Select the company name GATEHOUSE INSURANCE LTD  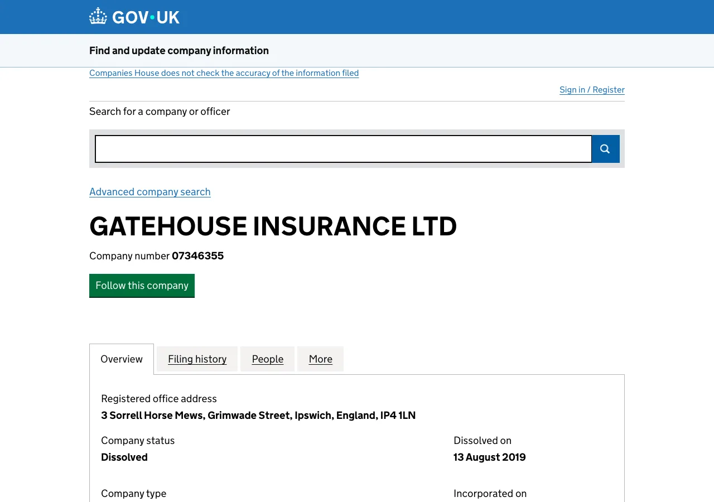click(x=273, y=226)
